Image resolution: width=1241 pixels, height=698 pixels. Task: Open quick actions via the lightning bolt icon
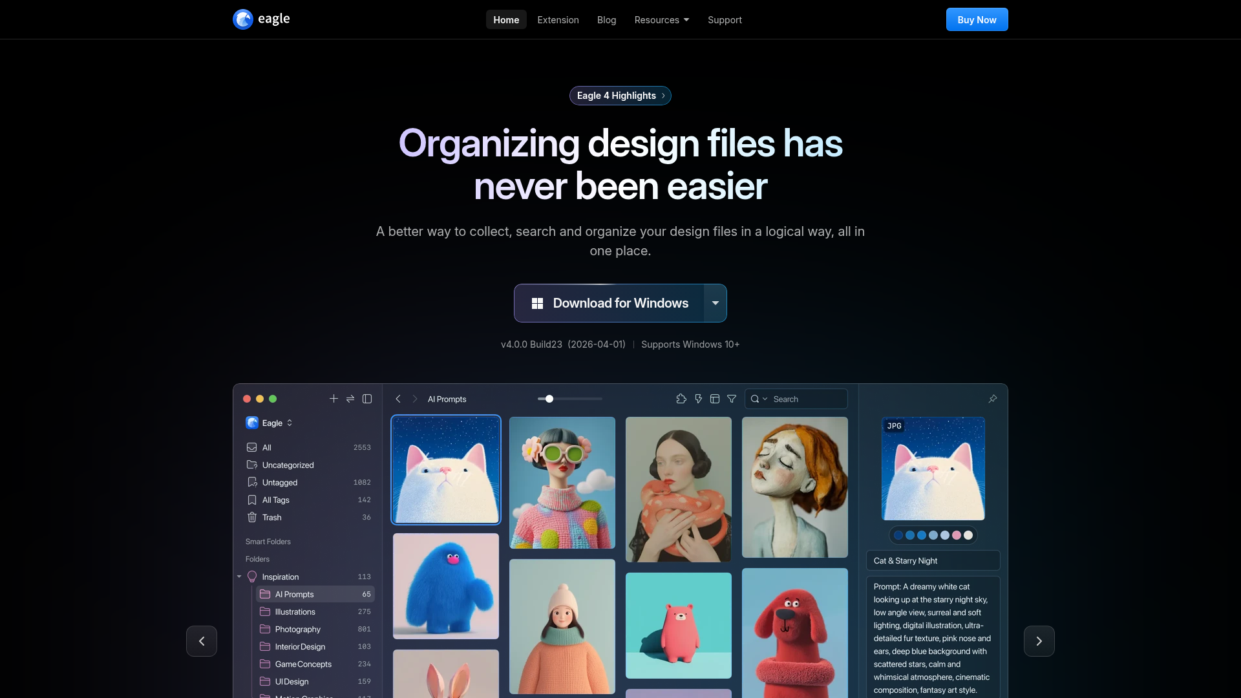tap(699, 399)
